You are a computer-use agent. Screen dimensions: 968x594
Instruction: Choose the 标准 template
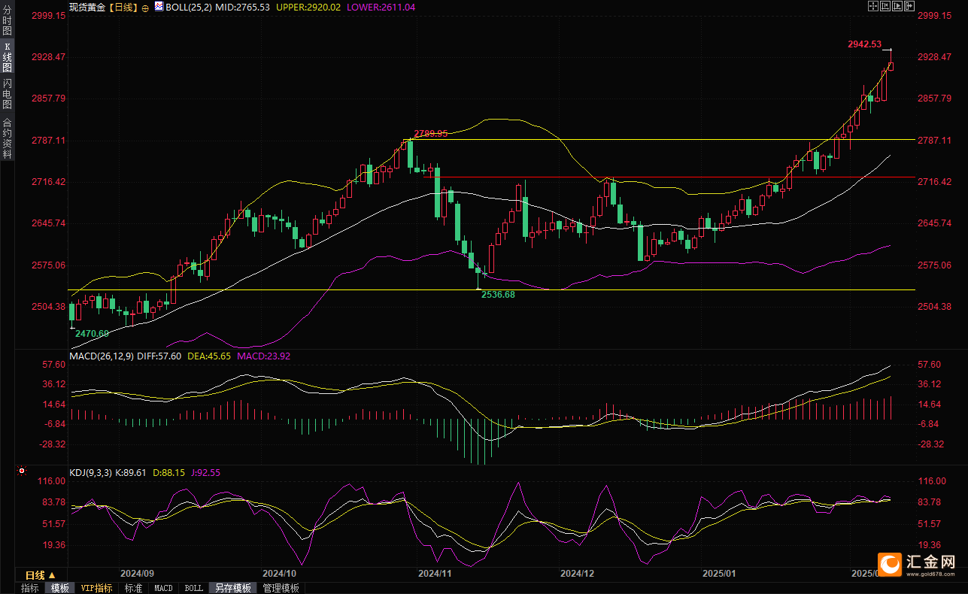[133, 588]
